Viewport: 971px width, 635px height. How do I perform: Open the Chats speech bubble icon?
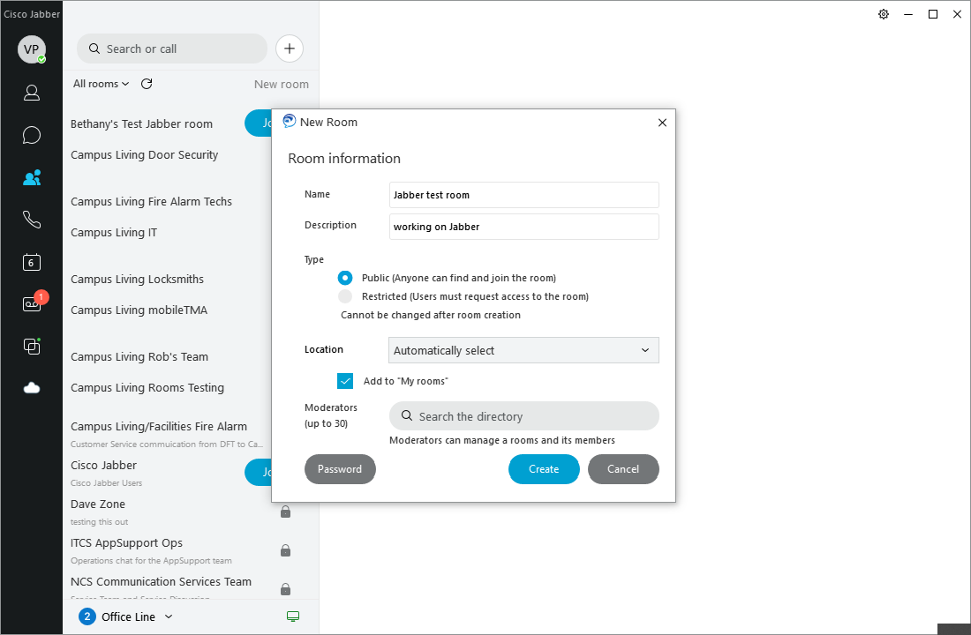click(x=32, y=135)
